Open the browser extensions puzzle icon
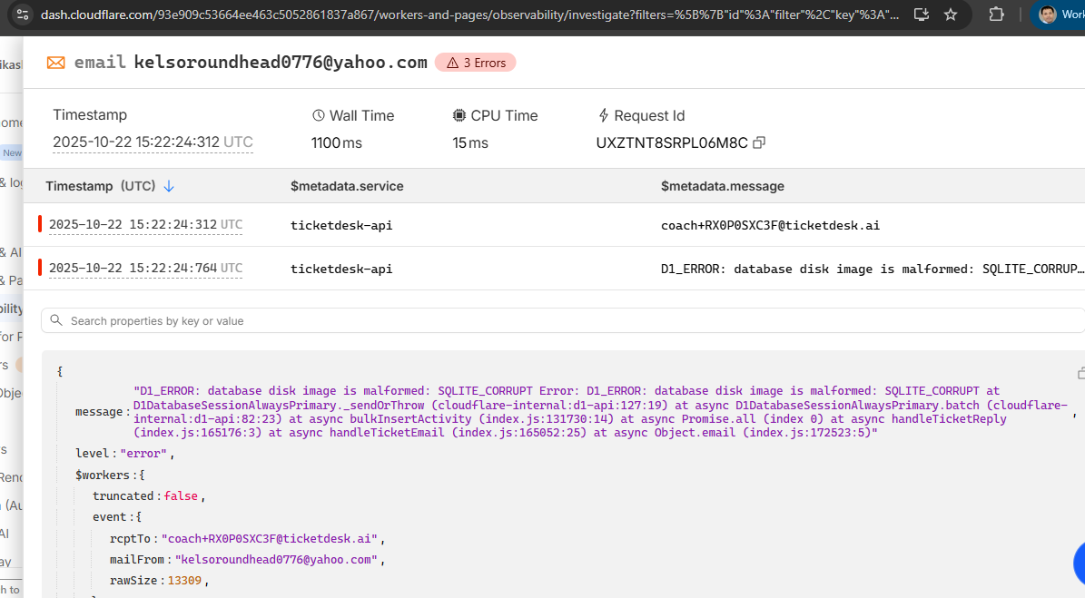The height and width of the screenshot is (598, 1085). (x=996, y=15)
